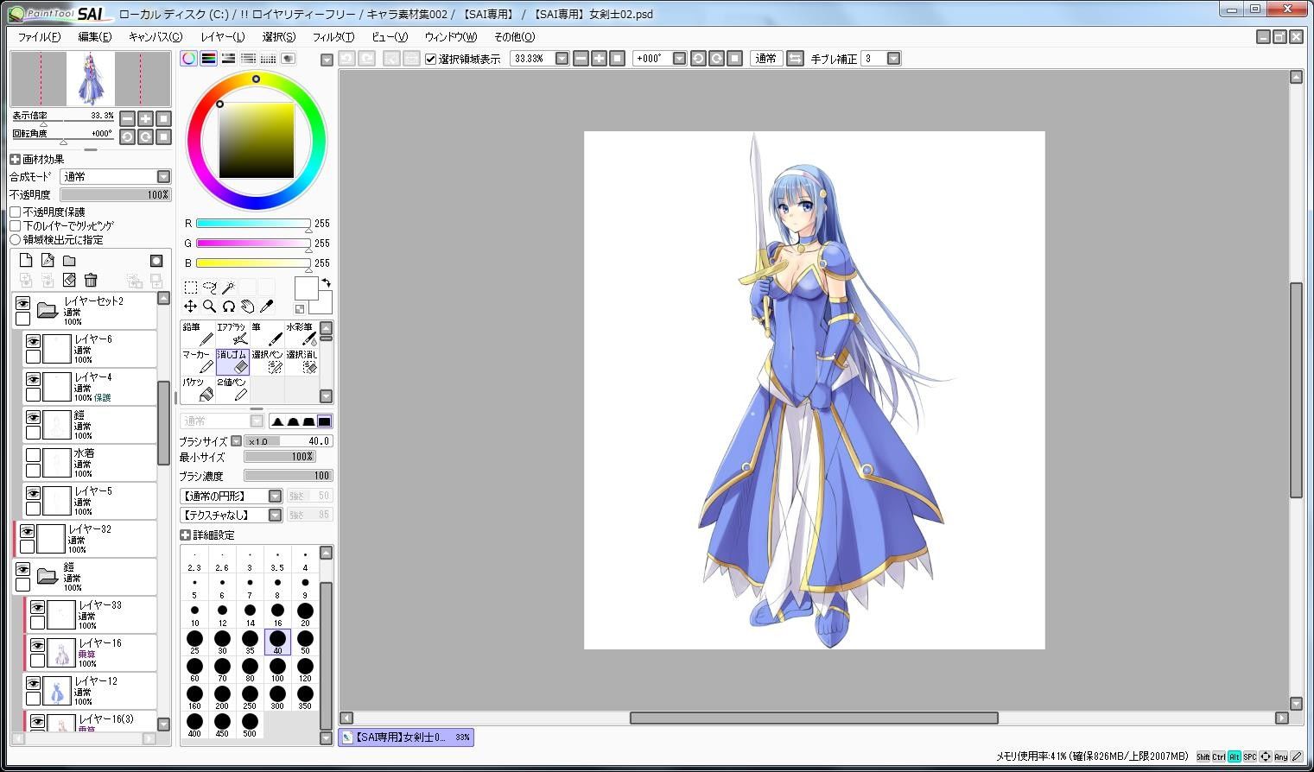Image resolution: width=1314 pixels, height=772 pixels.
Task: Pick the eyedropper color picker tool
Action: pyautogui.click(x=267, y=306)
